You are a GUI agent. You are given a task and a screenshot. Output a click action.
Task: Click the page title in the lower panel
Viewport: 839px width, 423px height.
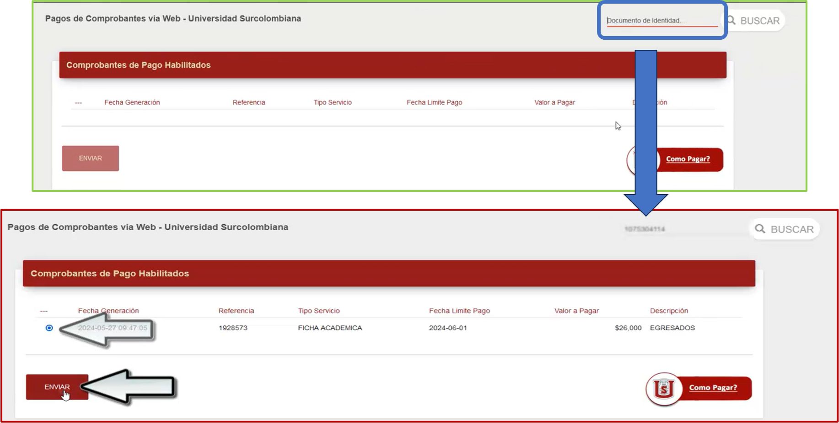pos(148,227)
